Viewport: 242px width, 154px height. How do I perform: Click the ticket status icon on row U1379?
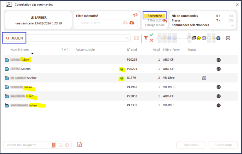(x=204, y=78)
